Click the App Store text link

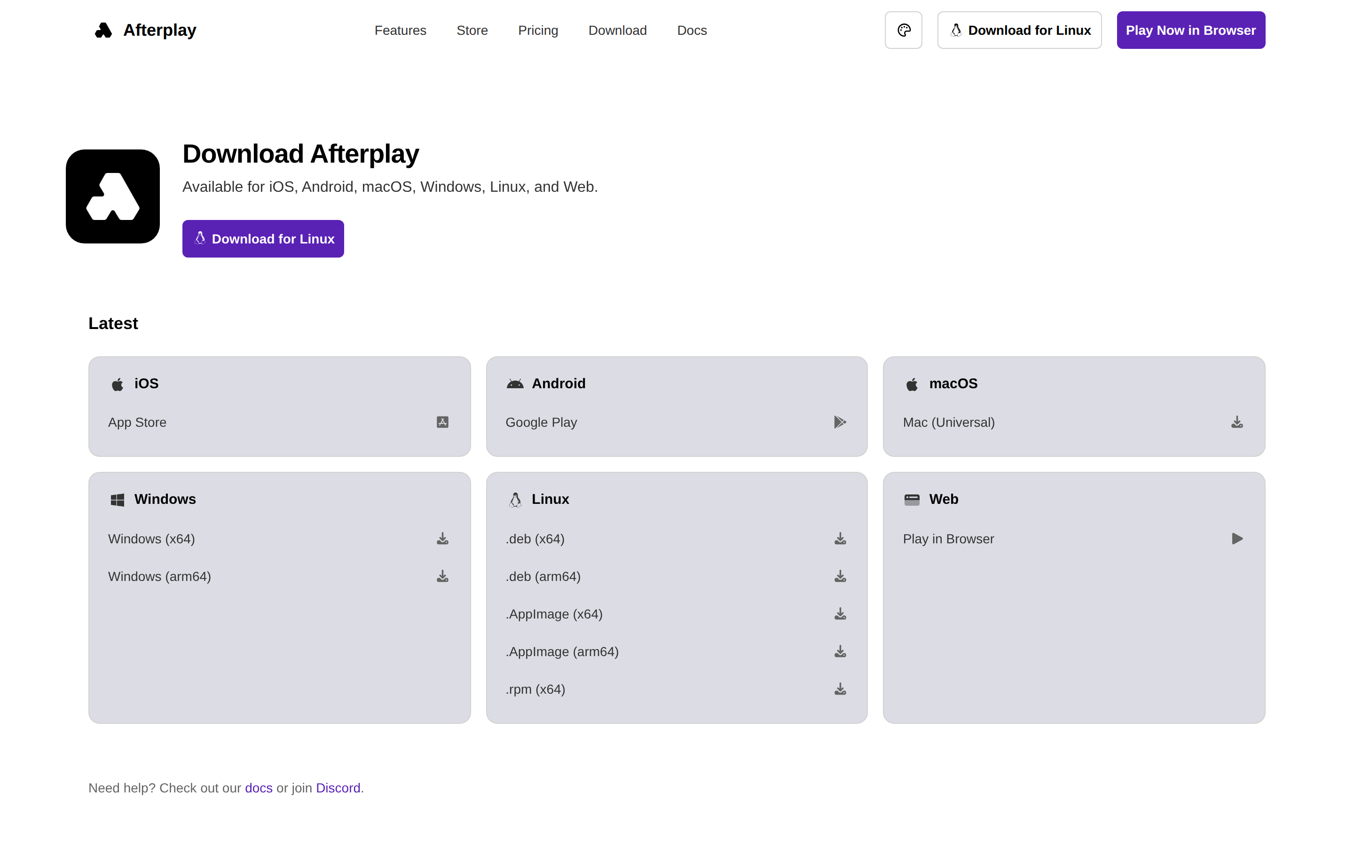137,423
